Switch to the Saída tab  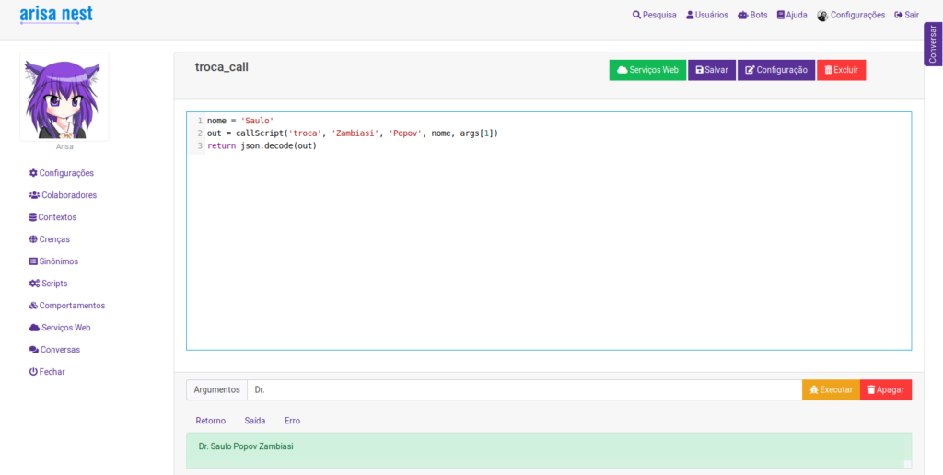(x=255, y=421)
